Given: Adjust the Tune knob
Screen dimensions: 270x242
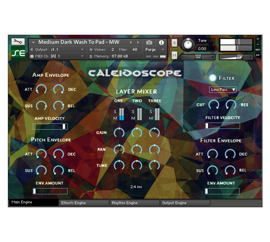Looking at the screenshot, I should (188, 45).
